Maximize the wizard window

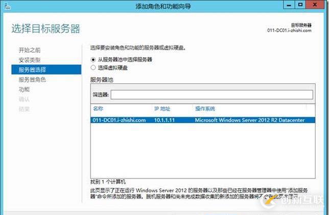click(300, 5)
